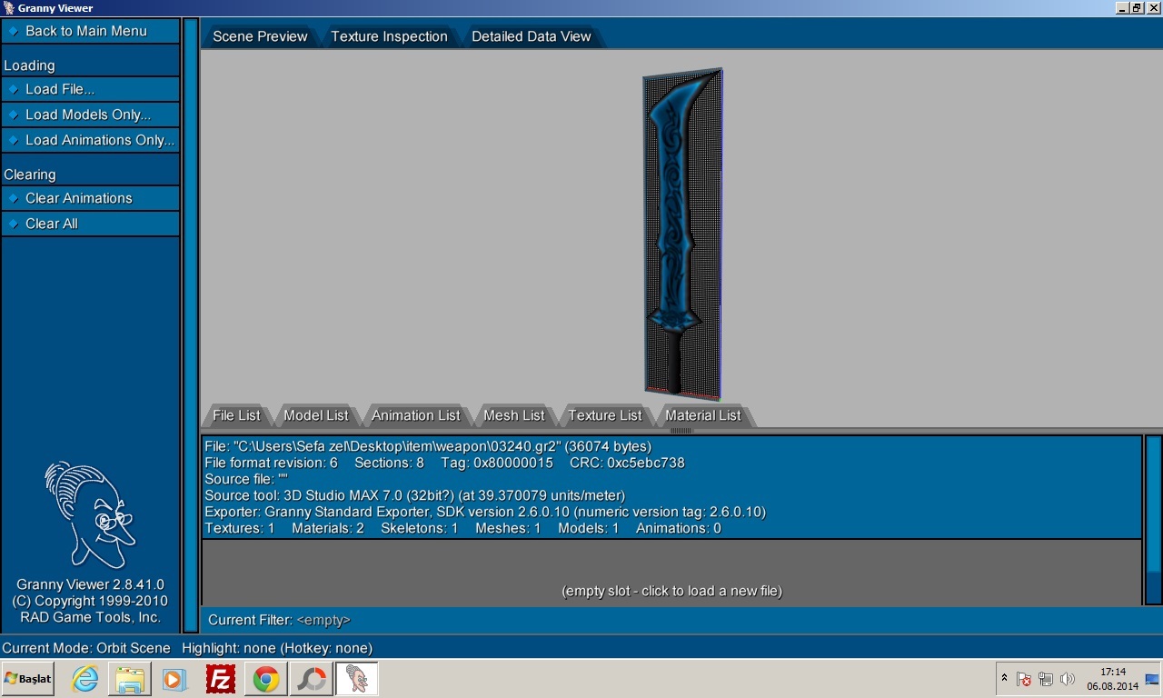Launch Internet Explorer from taskbar
The width and height of the screenshot is (1163, 698).
click(x=84, y=679)
